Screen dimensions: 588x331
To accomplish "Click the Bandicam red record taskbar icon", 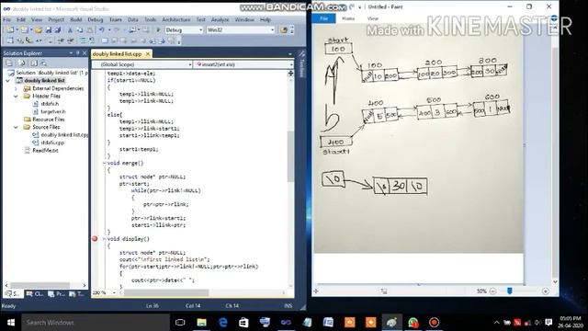I will pos(434,323).
